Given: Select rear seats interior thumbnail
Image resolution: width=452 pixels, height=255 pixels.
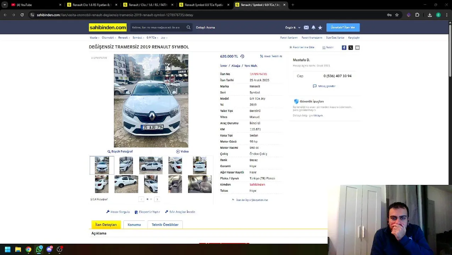Looking at the screenshot, I should coord(200,184).
